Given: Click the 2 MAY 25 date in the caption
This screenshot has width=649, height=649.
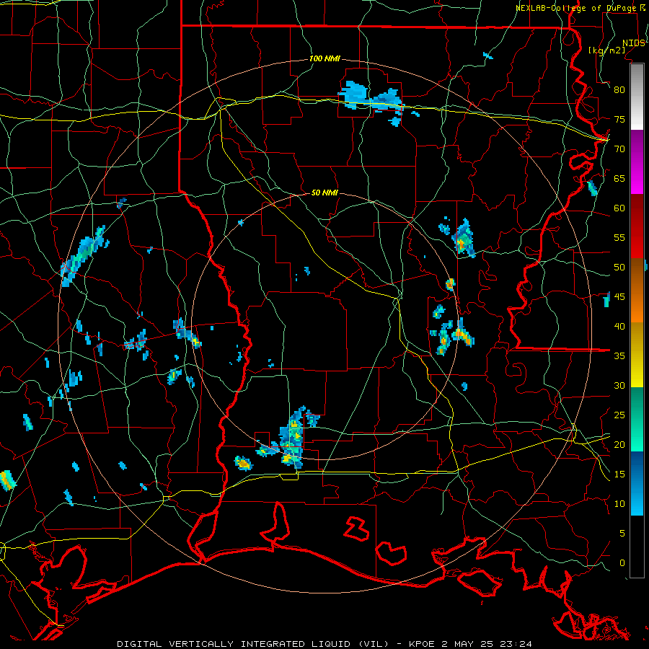Looking at the screenshot, I should (x=469, y=644).
